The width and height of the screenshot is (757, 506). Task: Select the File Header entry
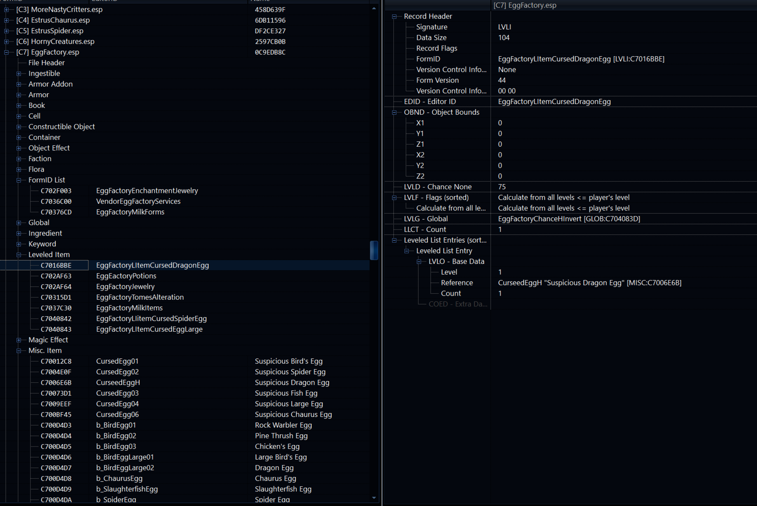click(46, 63)
